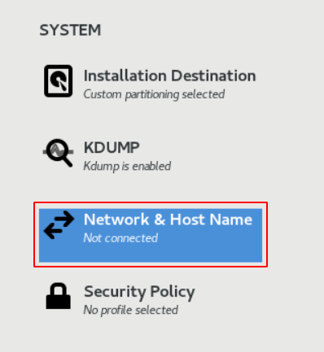Viewport: 324px width, 352px height.
Task: Open the KDUMP settings label
Action: pyautogui.click(x=112, y=148)
